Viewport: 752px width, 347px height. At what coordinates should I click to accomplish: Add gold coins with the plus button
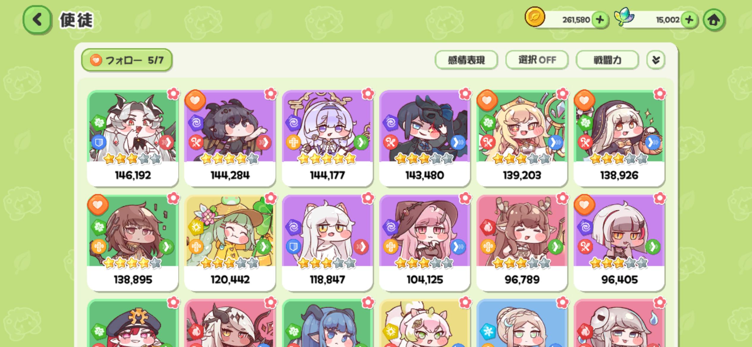pos(600,20)
